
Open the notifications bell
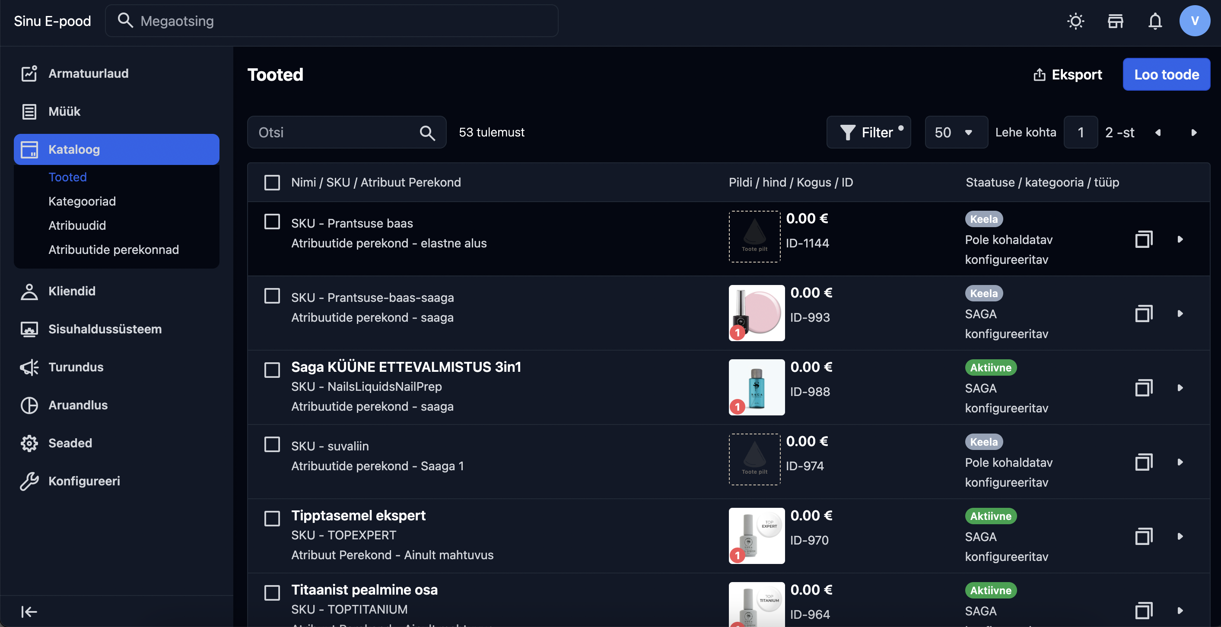[x=1155, y=21]
